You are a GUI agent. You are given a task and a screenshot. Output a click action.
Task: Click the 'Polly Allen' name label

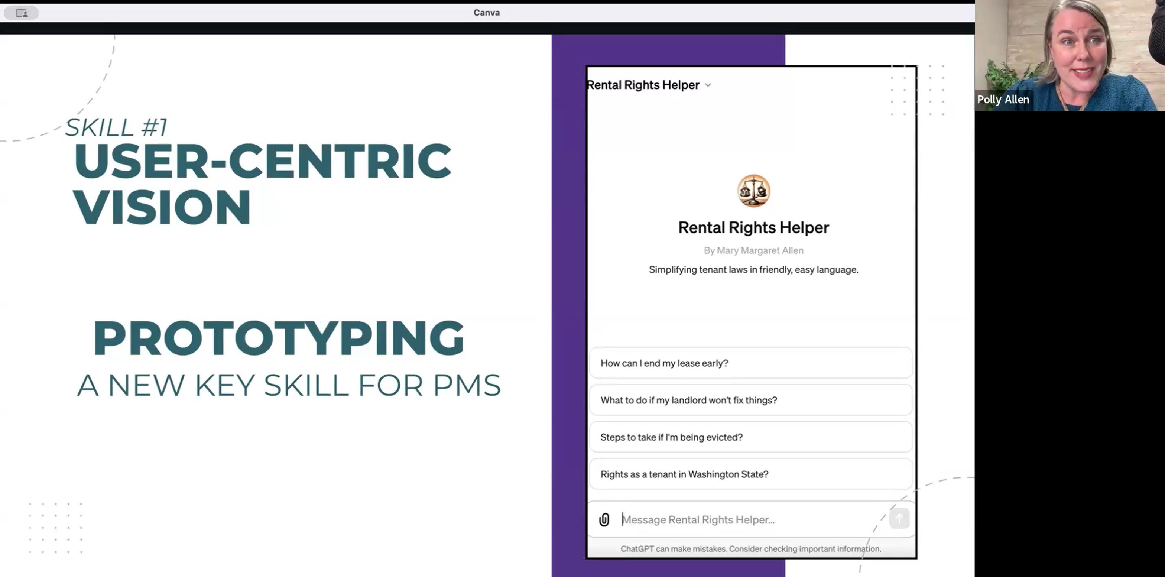[x=1003, y=100]
